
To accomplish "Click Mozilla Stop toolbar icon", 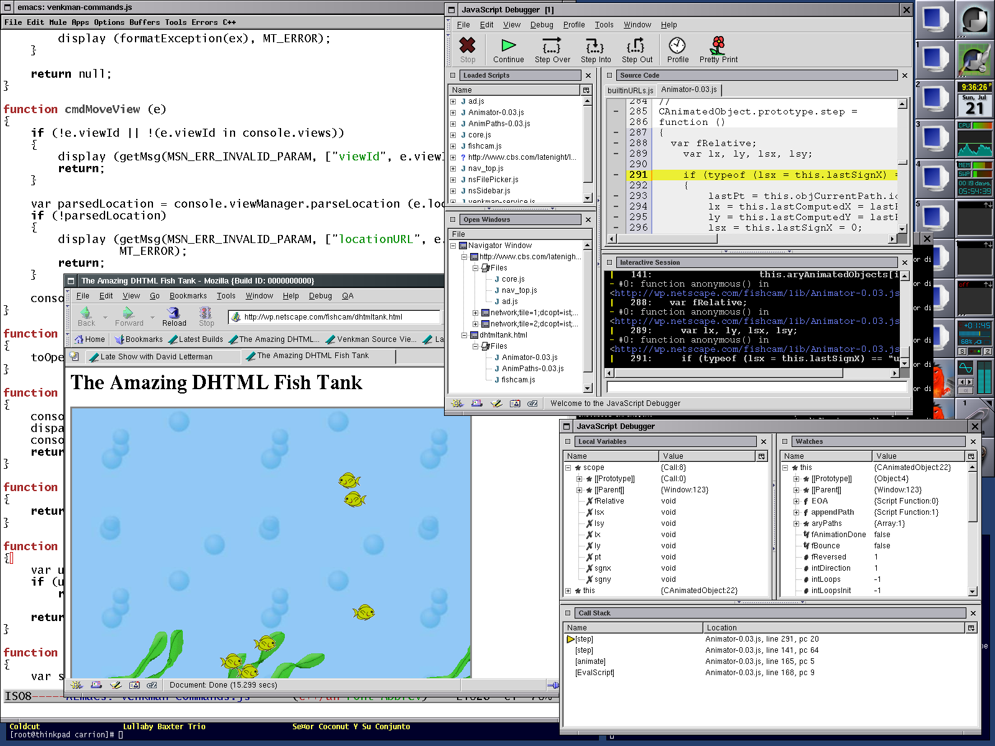I will 206,312.
